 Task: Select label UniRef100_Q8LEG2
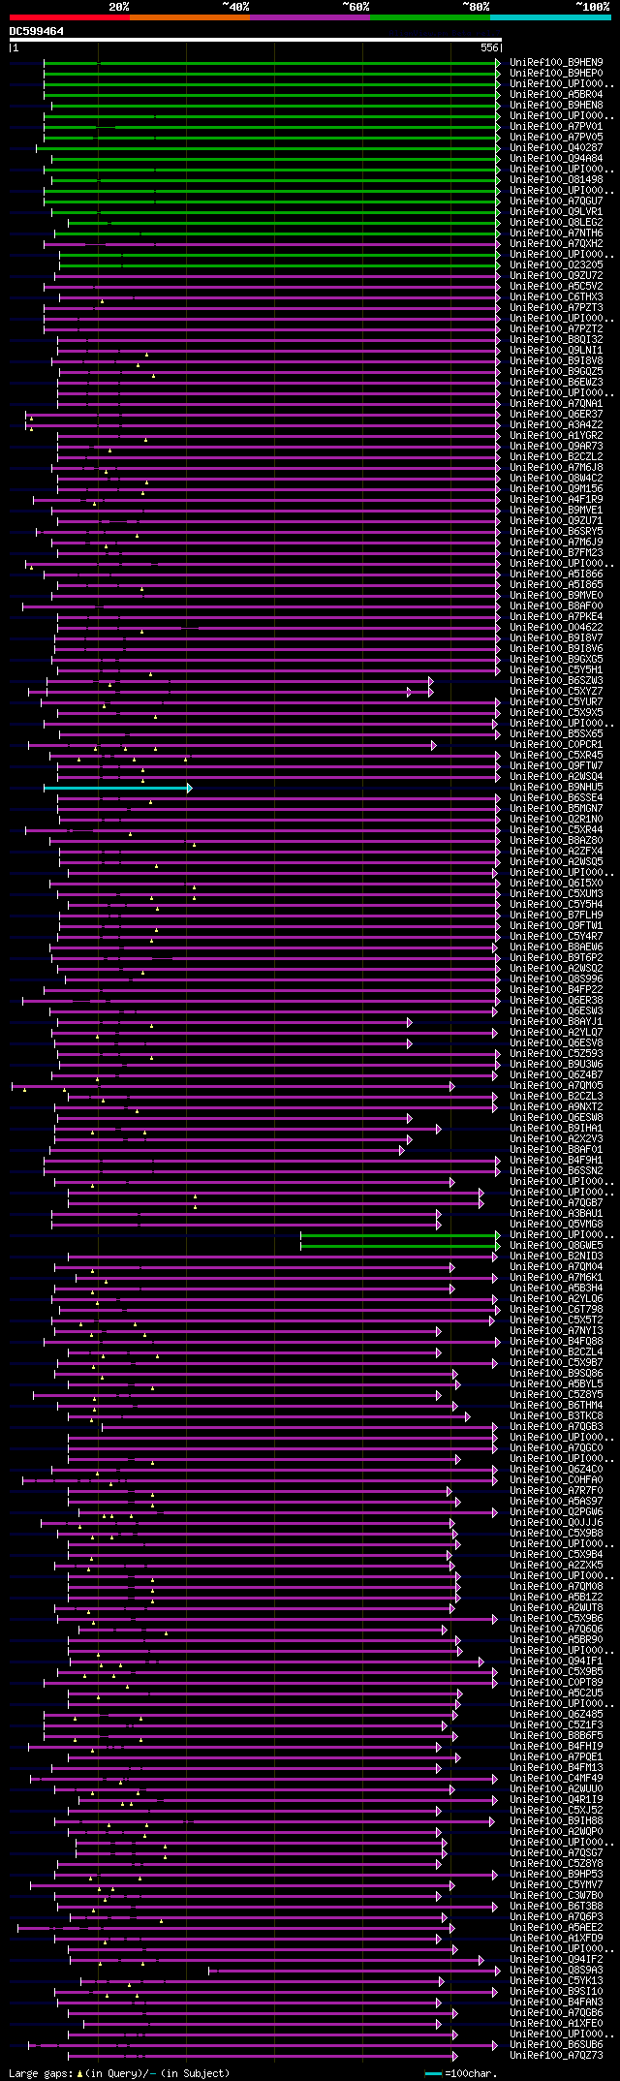[x=556, y=223]
